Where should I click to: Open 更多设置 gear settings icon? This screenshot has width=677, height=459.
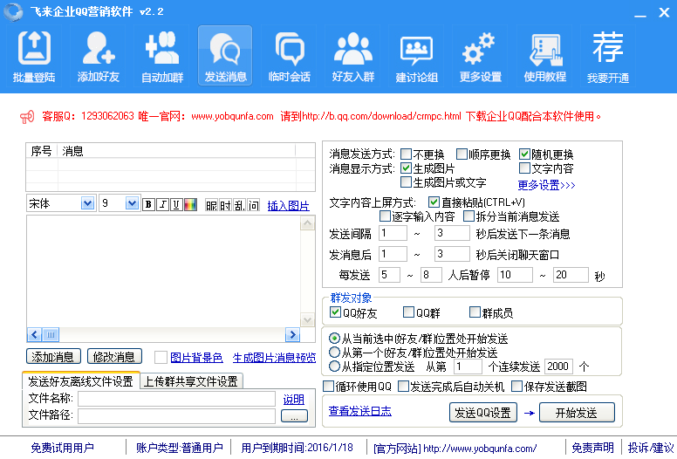pyautogui.click(x=480, y=57)
